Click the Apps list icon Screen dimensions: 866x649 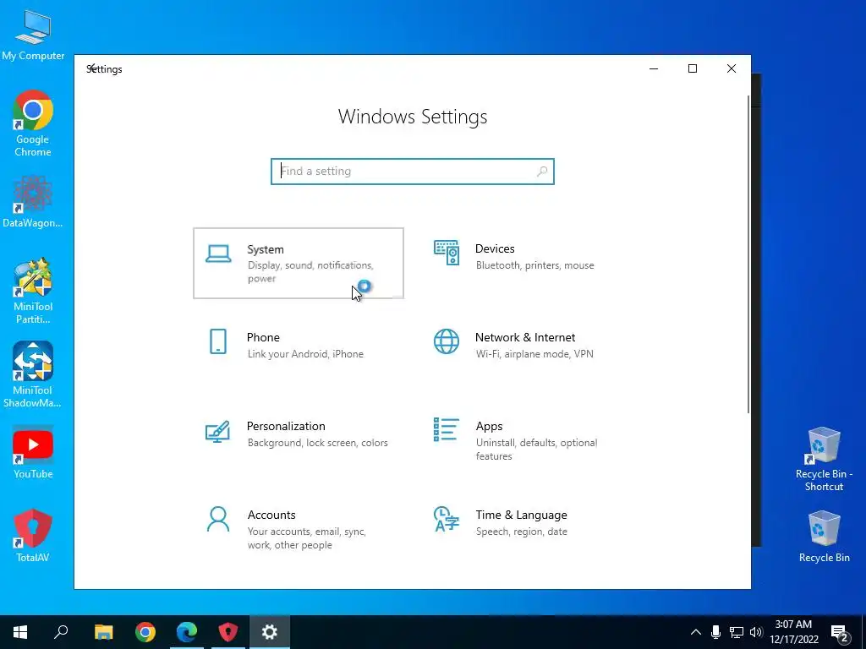(x=447, y=429)
